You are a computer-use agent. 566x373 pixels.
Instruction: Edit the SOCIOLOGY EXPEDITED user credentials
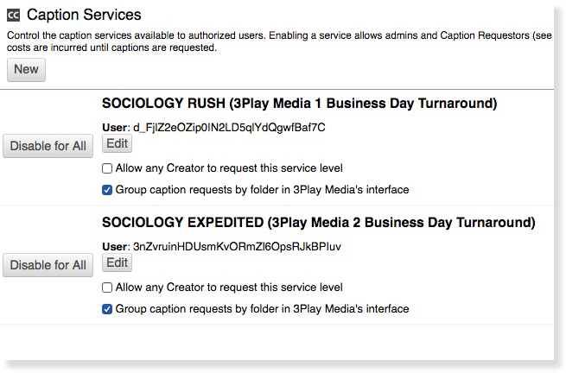click(117, 262)
